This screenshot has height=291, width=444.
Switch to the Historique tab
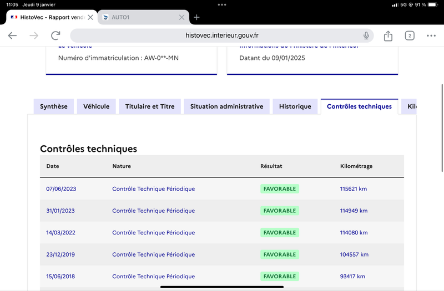click(295, 106)
